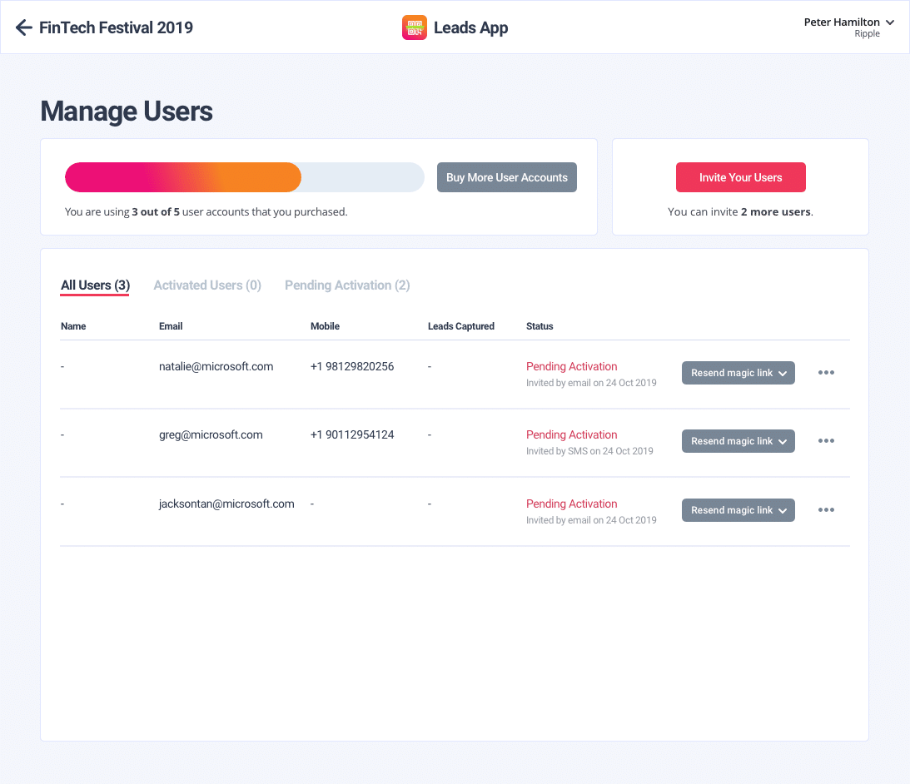910x784 pixels.
Task: Click the natalie@microsoft.com email cell
Action: coord(216,367)
